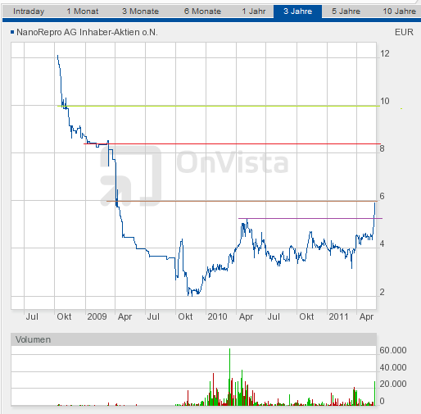Click the EUR currency label
The height and width of the screenshot is (414, 421).
[404, 32]
